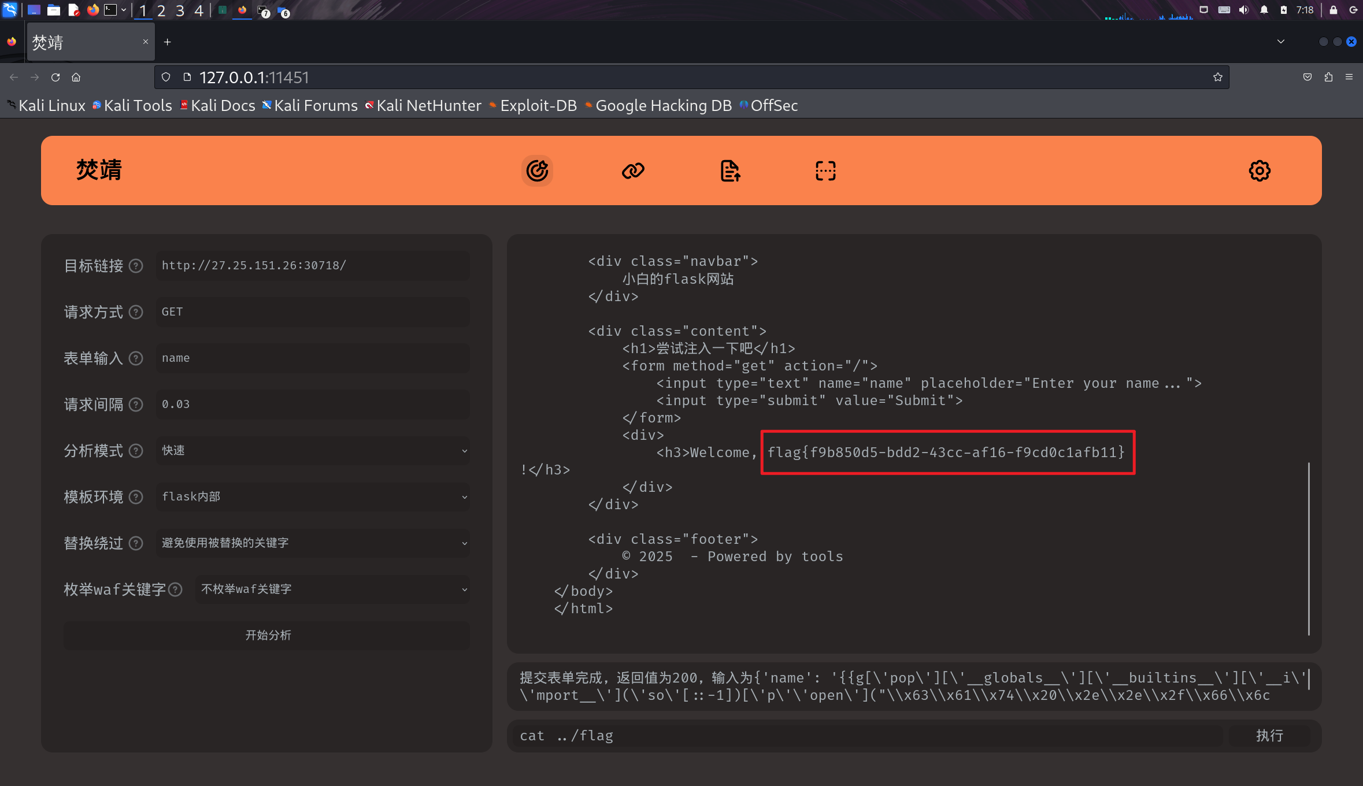Focus the command input containing cat ../flag
The height and width of the screenshot is (786, 1363).
point(867,736)
